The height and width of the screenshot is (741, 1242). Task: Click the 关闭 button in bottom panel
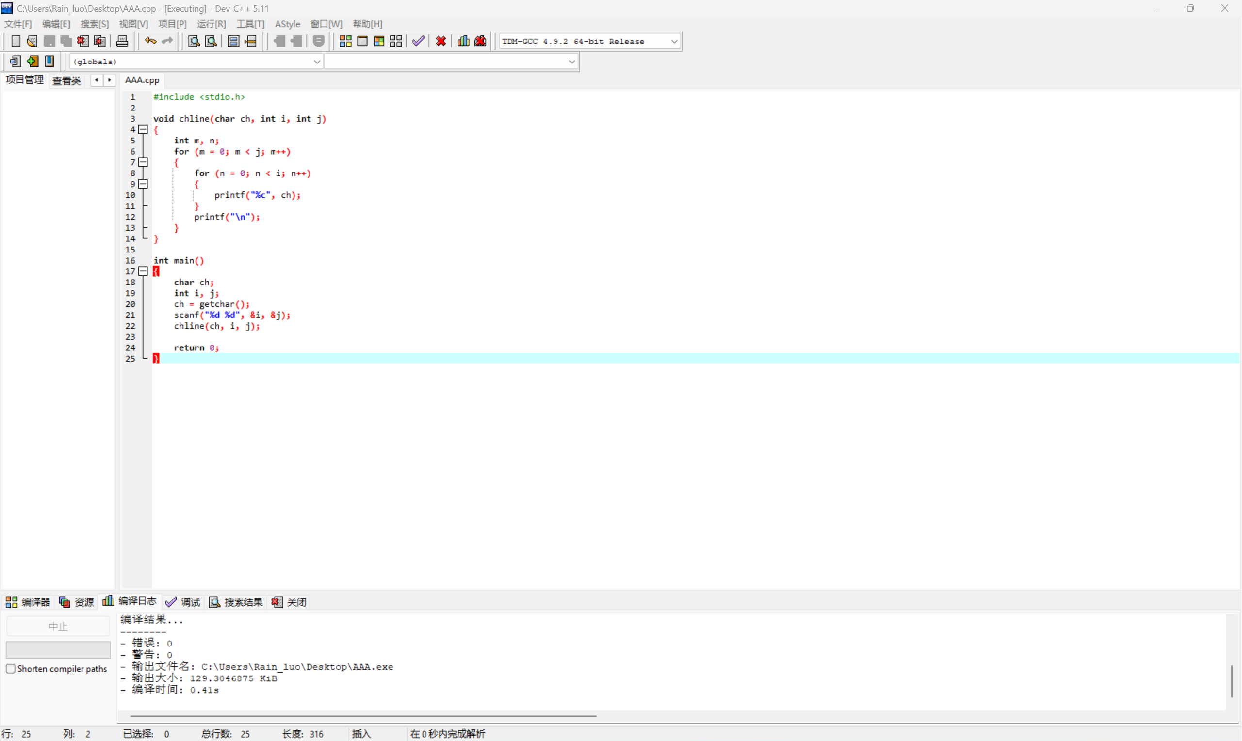289,602
